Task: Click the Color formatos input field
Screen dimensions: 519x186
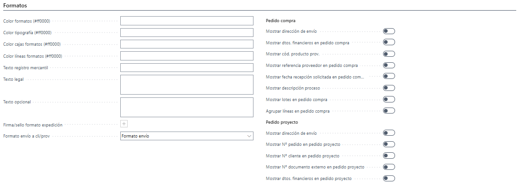Action: (187, 21)
